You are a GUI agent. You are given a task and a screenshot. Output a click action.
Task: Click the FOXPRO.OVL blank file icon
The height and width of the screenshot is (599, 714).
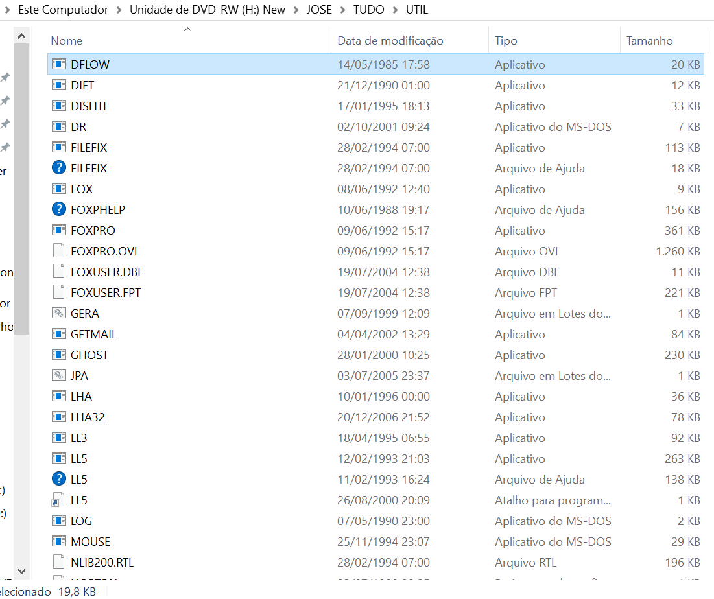pos(59,251)
